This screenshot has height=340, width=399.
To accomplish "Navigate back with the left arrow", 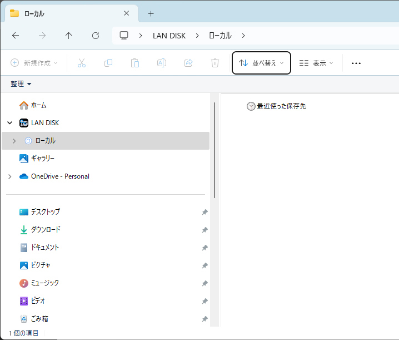I will pyautogui.click(x=16, y=36).
